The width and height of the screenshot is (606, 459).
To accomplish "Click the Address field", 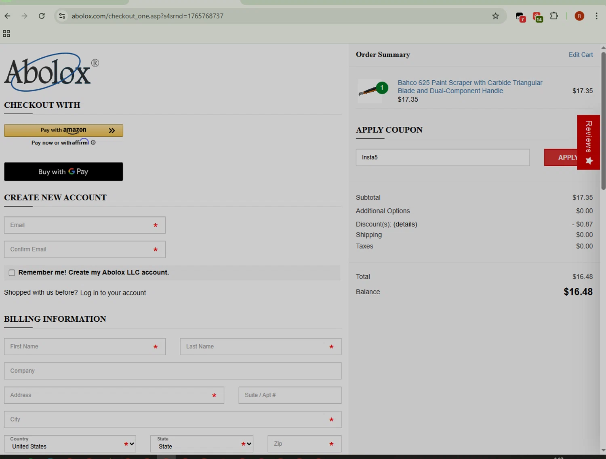I will pos(114,395).
